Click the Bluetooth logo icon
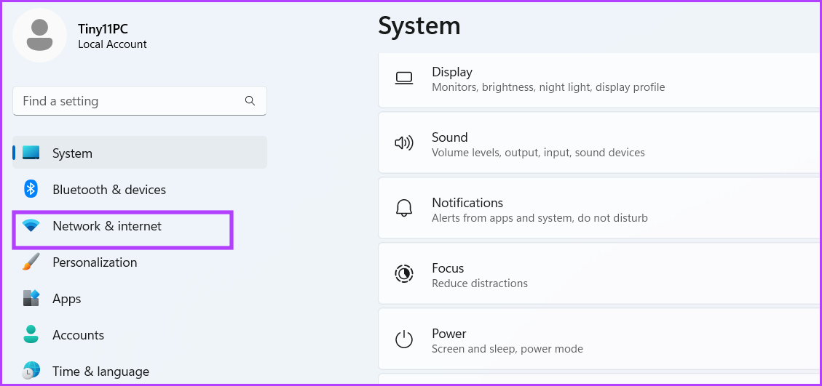Viewport: 822px width, 386px height. [x=31, y=189]
